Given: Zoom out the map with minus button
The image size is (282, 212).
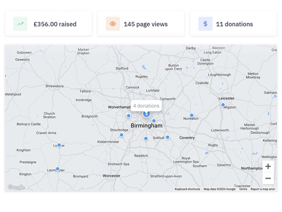Looking at the screenshot, I should [268, 178].
